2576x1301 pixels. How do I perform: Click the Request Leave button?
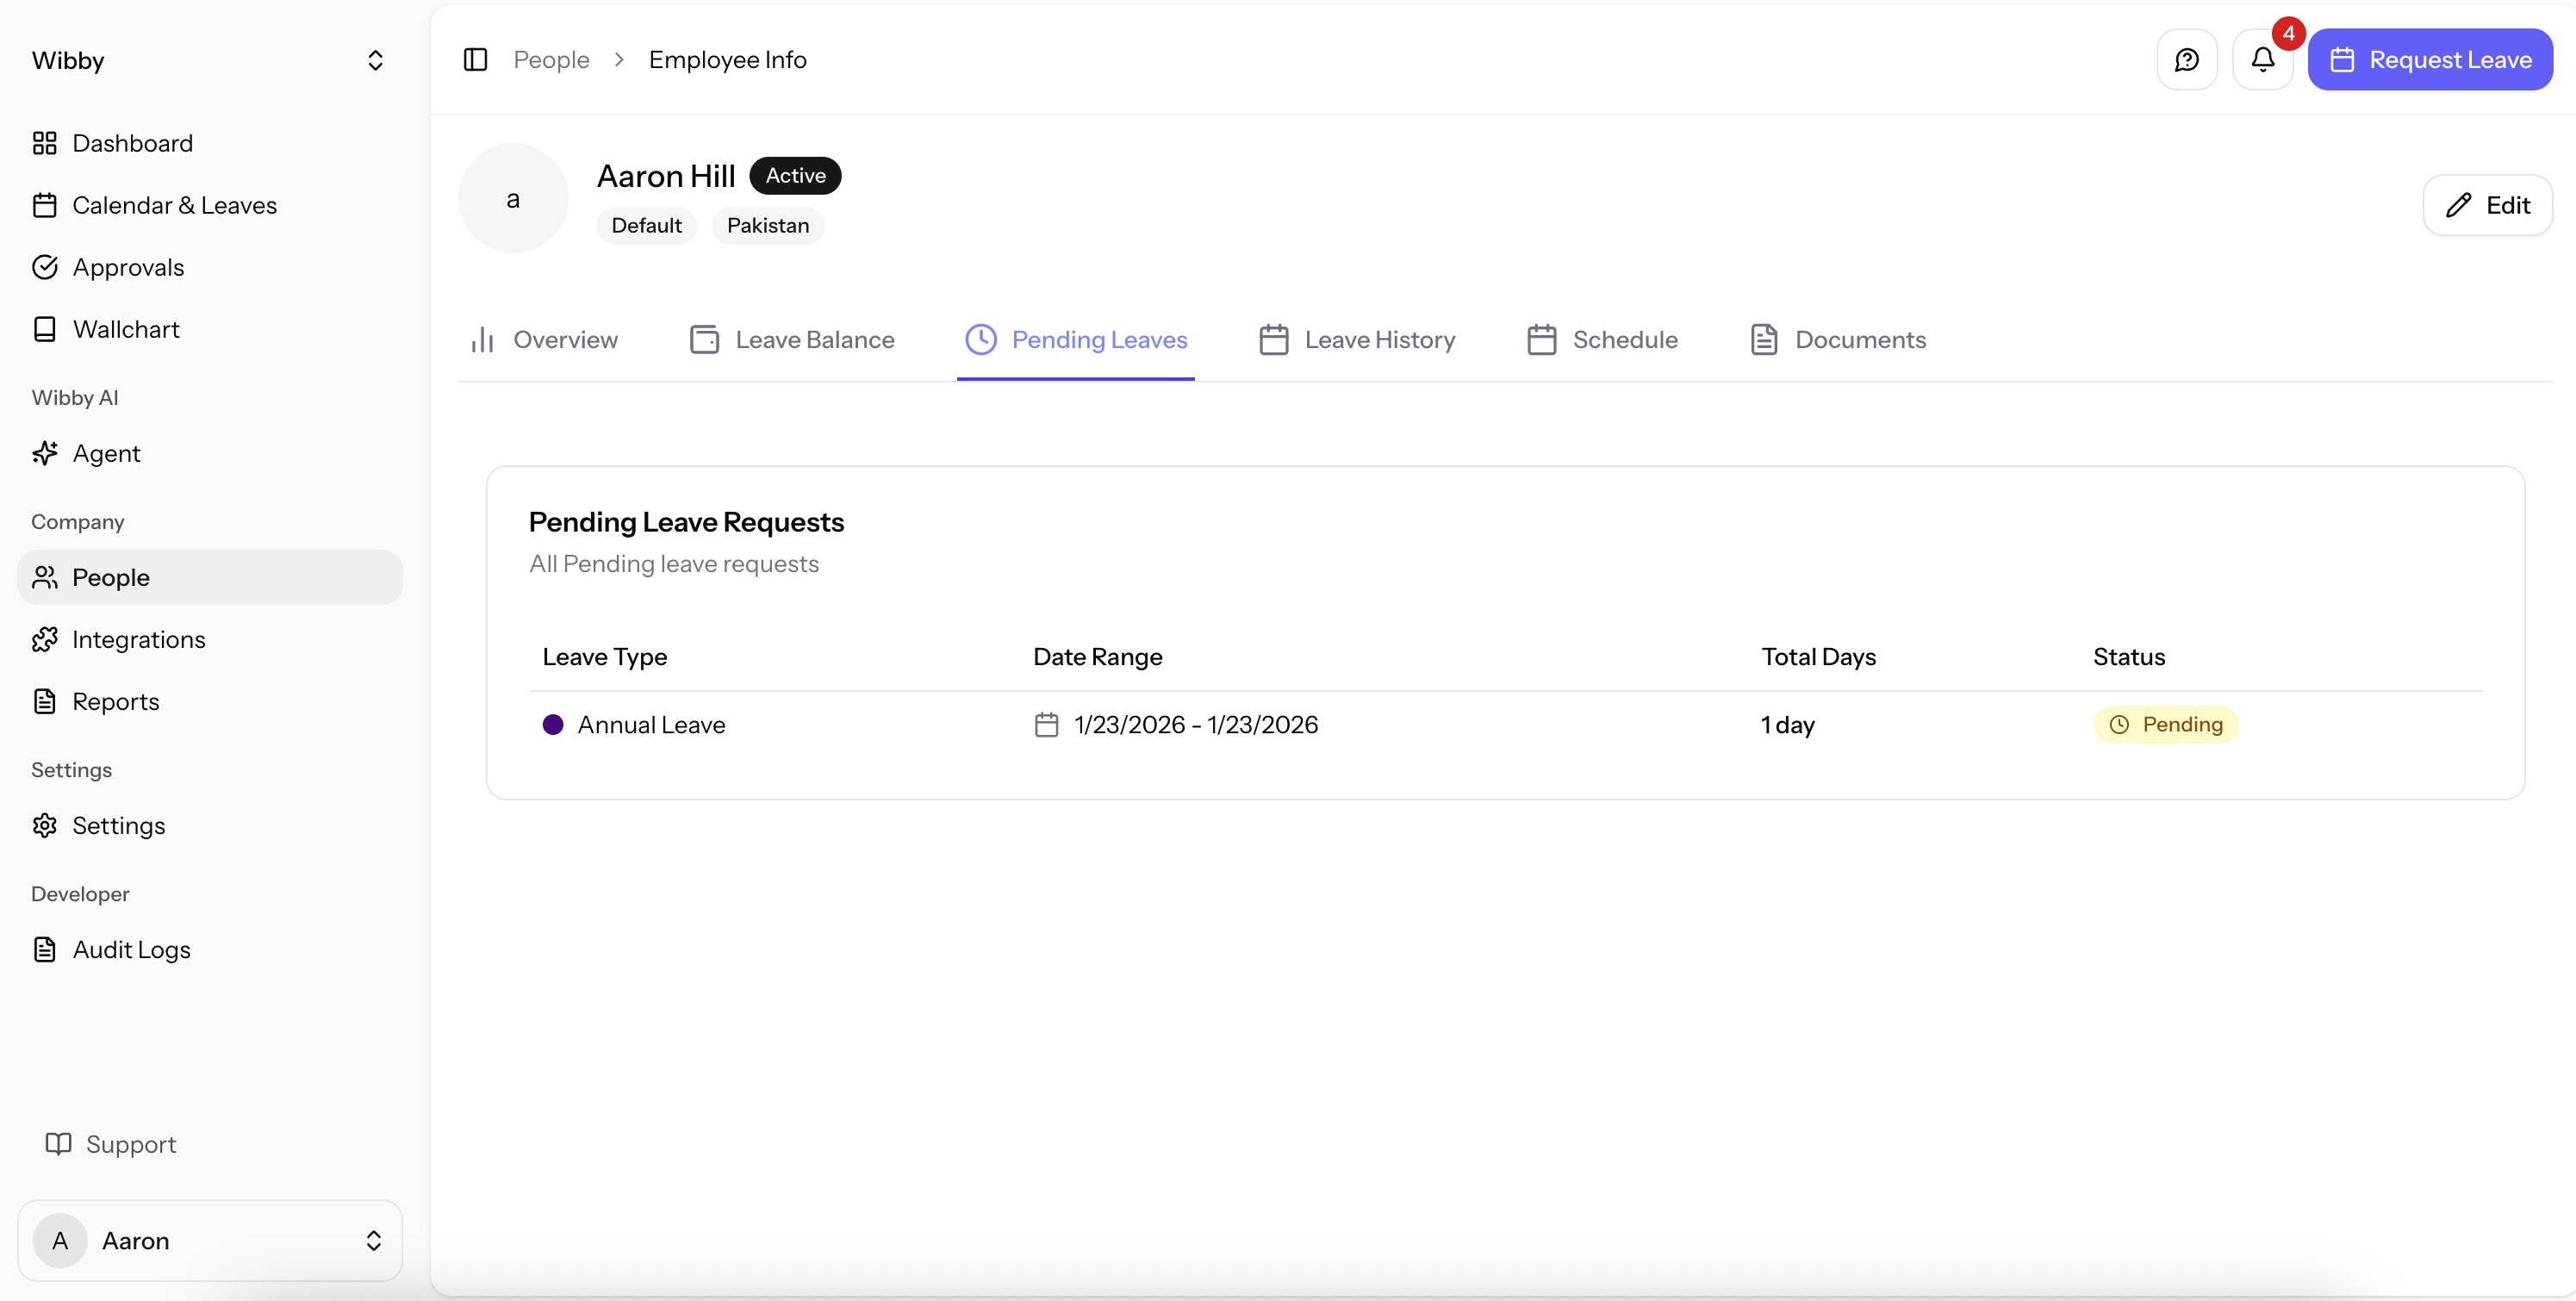(x=2431, y=59)
